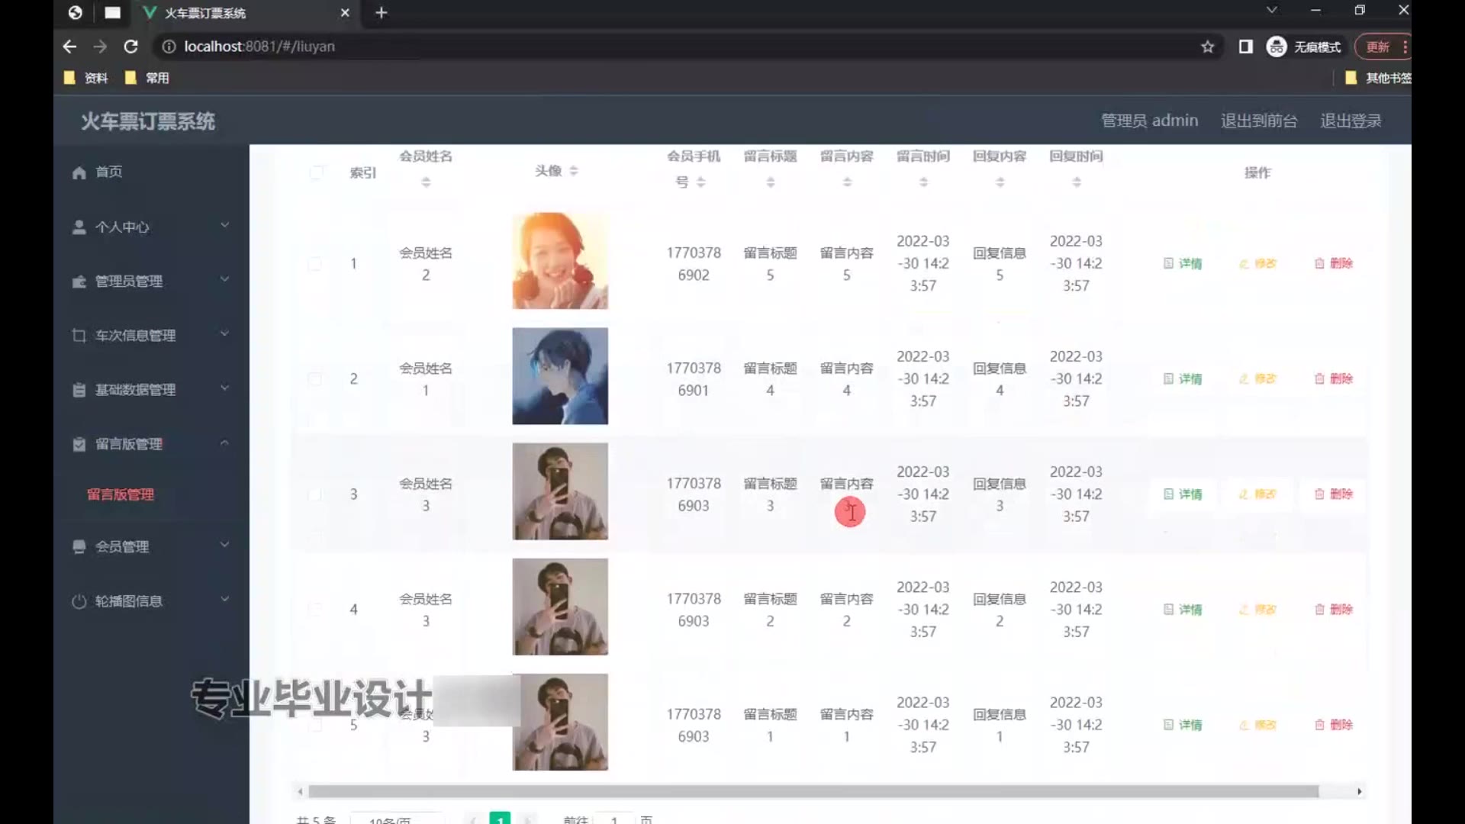Viewport: 1465px width, 824px height.
Task: Check the checkbox for row 1
Action: point(314,264)
